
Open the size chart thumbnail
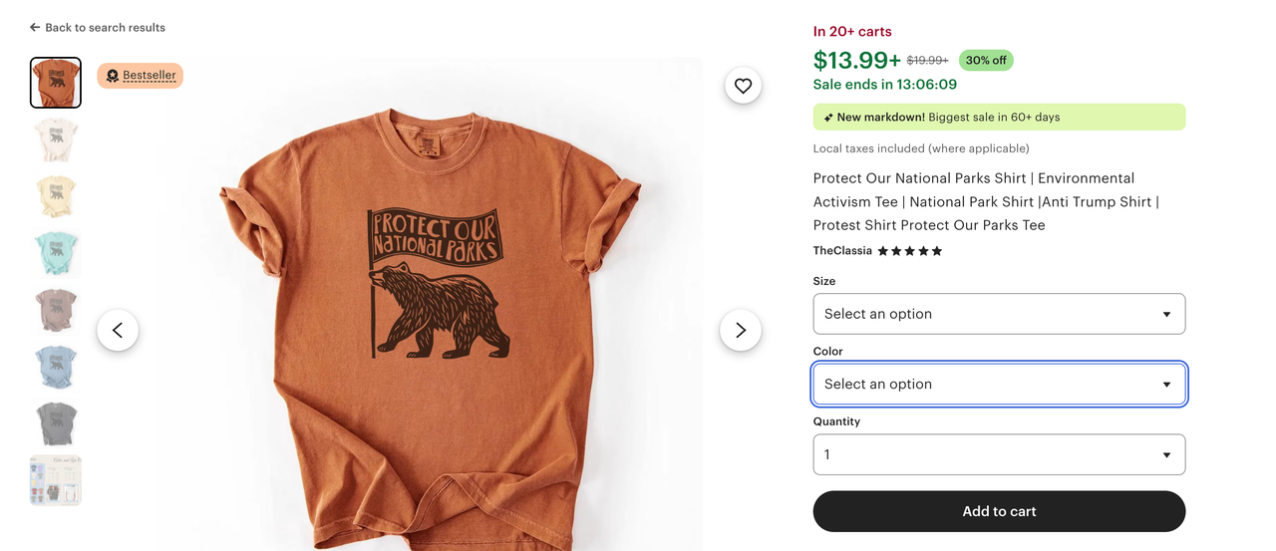tap(56, 480)
